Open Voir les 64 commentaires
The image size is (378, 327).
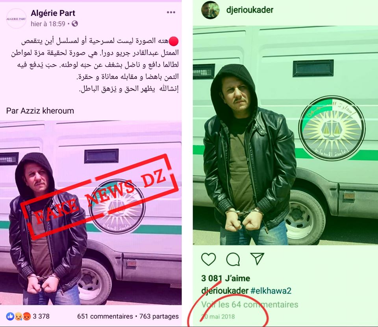pos(250,304)
